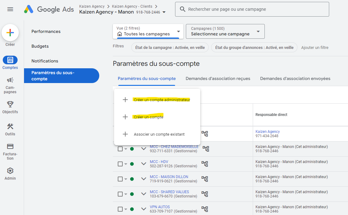The image size is (348, 215).
Task: Open the MCC - MAISON DILLON account link
Action: (169, 177)
